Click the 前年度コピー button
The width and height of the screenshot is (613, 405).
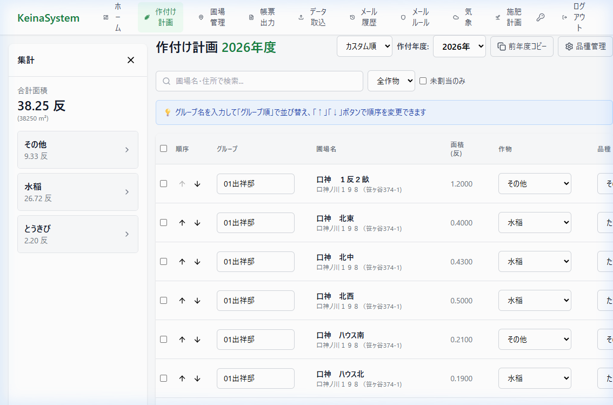coord(522,47)
